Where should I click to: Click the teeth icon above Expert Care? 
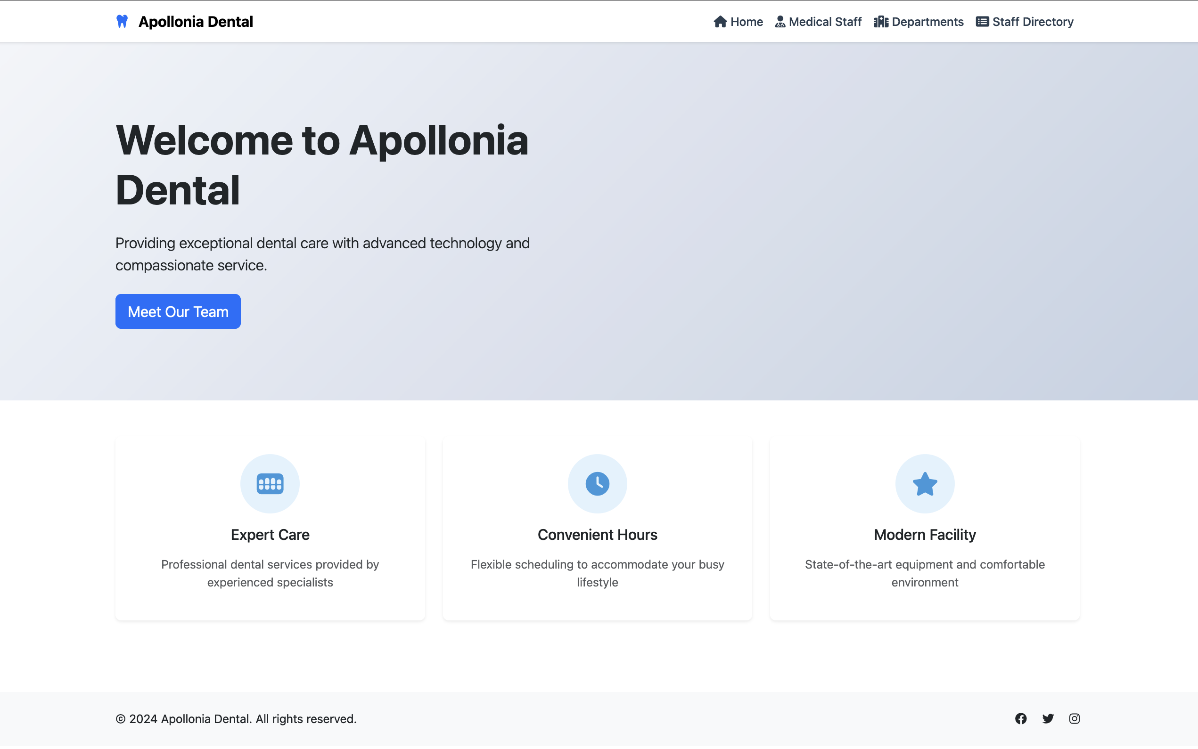point(270,483)
